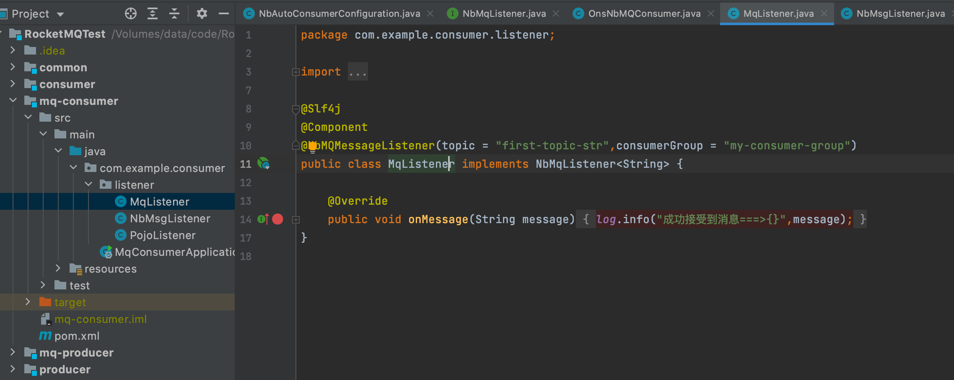Close the NbAutoConsumerConfiguration.java tab
The height and width of the screenshot is (380, 954).
(x=430, y=13)
